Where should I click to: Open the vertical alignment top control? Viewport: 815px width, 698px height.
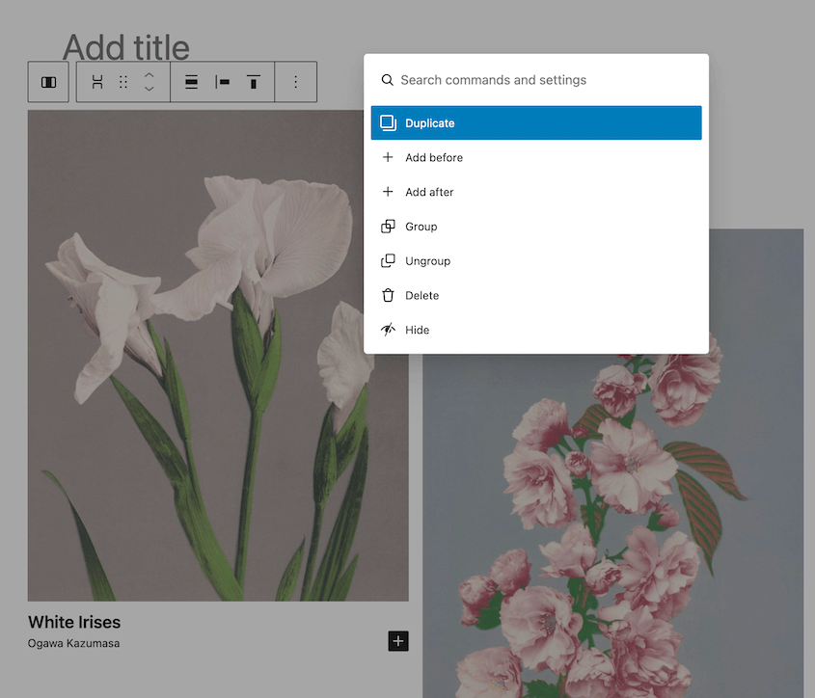(x=254, y=82)
